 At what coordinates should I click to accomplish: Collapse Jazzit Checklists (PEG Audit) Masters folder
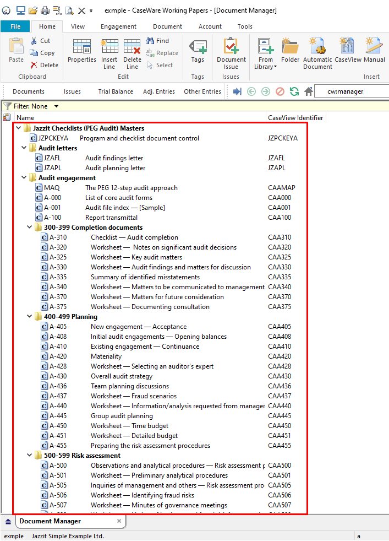click(19, 128)
